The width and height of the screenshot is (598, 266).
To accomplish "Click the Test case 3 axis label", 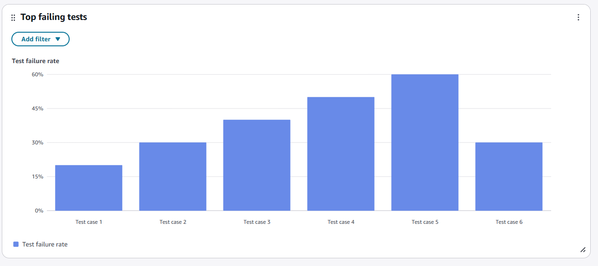I will pos(257,222).
